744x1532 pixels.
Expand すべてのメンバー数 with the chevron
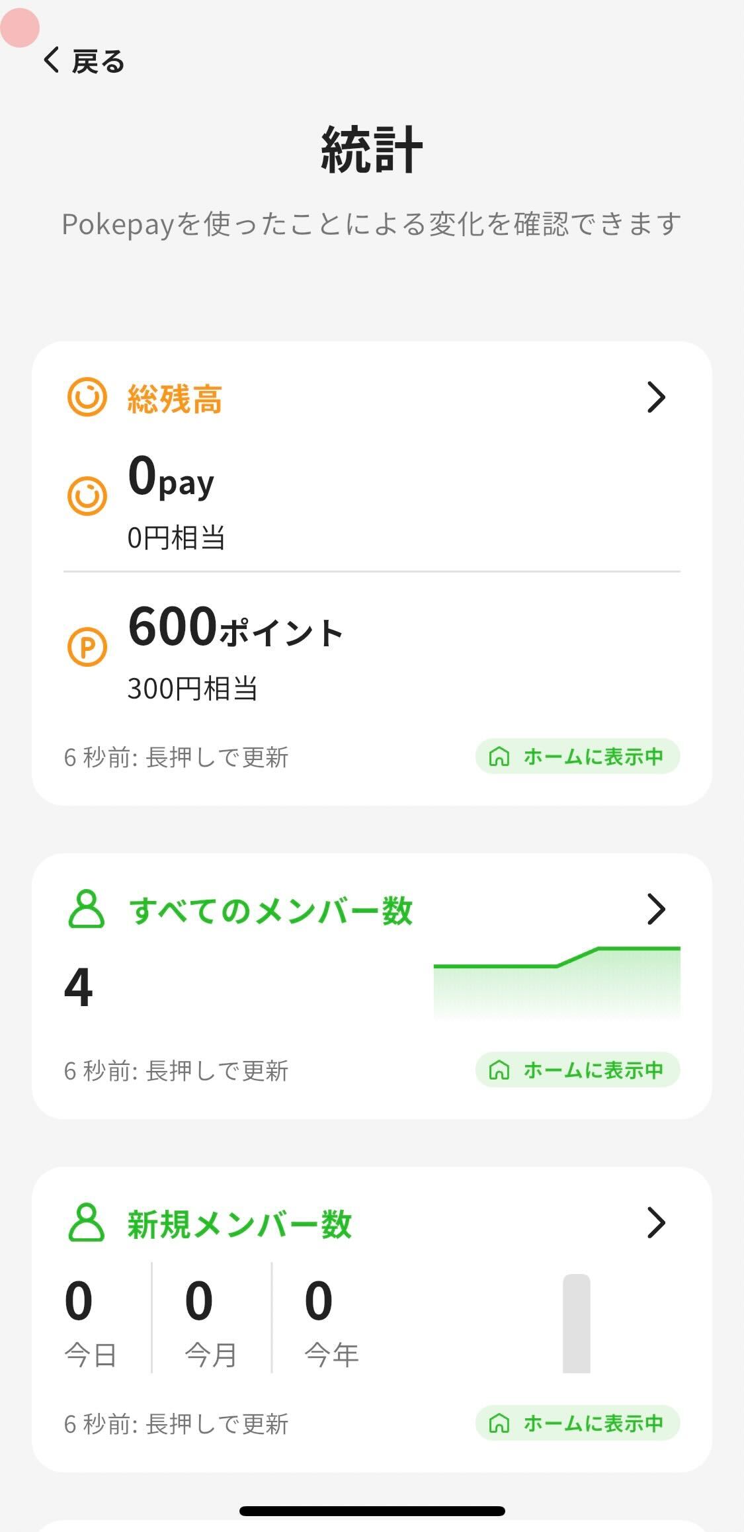(655, 909)
